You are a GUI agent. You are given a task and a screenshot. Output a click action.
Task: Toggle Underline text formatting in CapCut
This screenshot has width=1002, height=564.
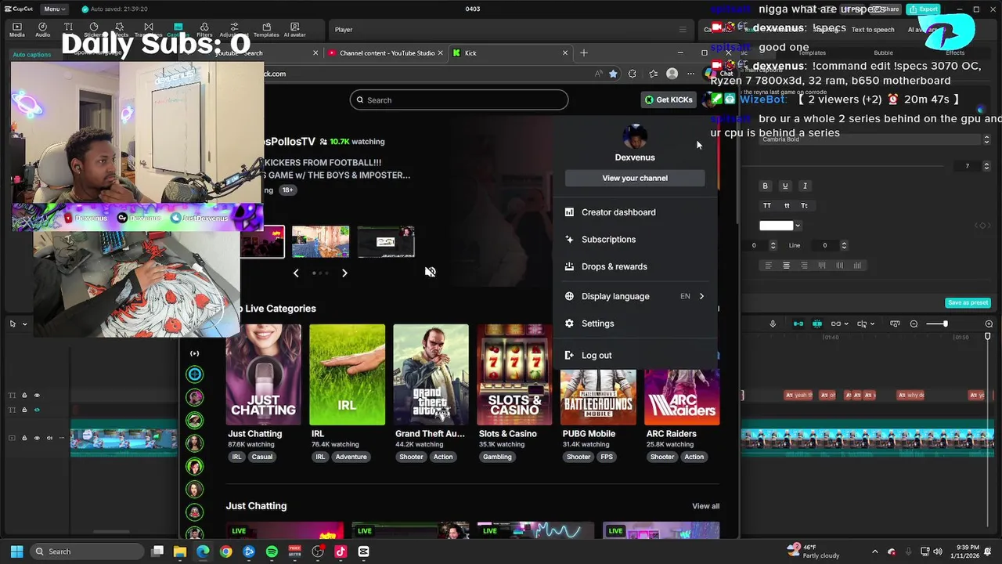click(785, 186)
